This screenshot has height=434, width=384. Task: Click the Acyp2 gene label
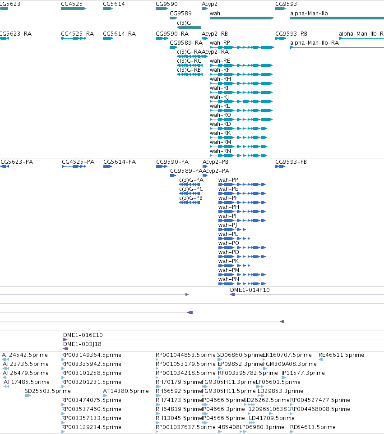click(x=209, y=4)
